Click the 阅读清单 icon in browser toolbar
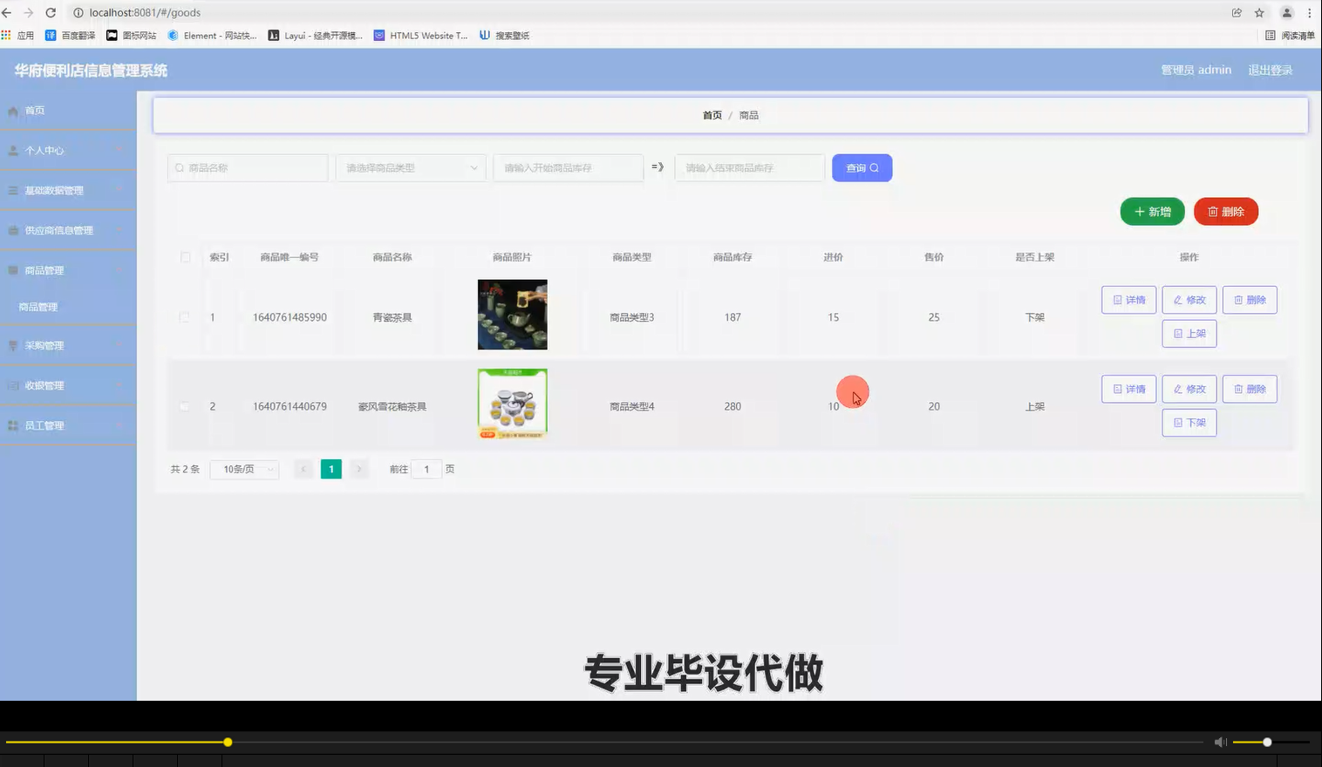The height and width of the screenshot is (767, 1322). click(x=1271, y=35)
